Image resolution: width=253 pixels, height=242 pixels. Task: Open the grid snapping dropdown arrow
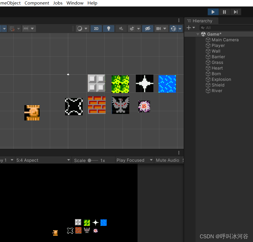(x=19, y=29)
